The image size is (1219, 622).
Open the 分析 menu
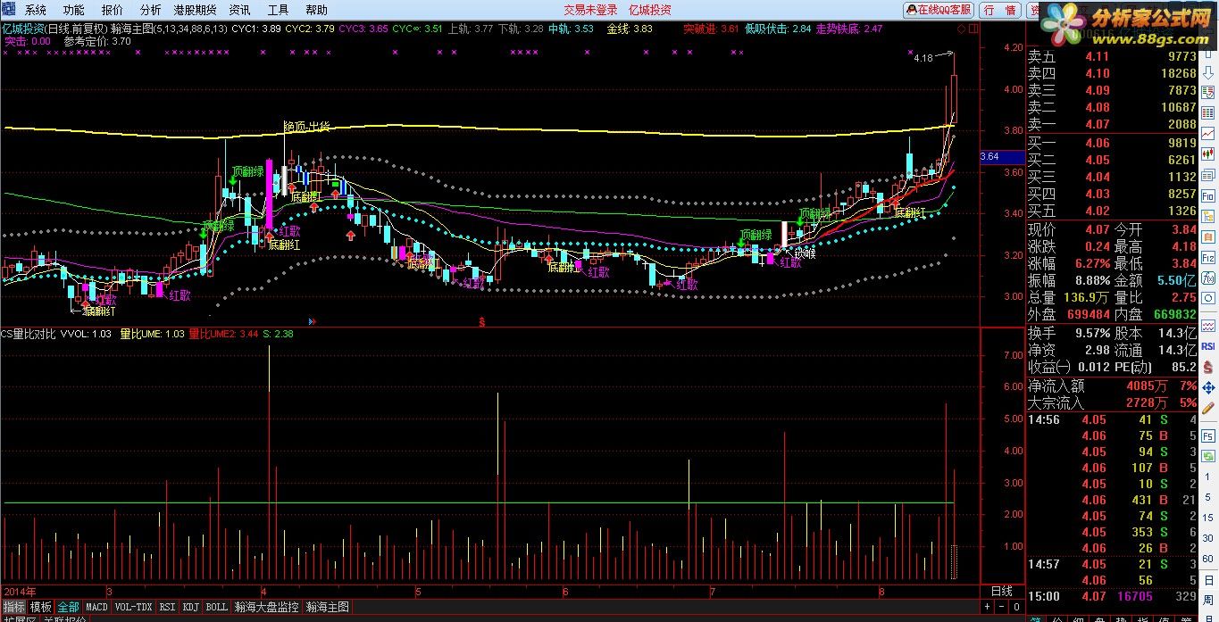point(150,10)
